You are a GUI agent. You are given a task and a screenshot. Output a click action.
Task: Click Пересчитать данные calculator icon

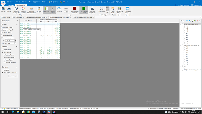pos(119,9)
